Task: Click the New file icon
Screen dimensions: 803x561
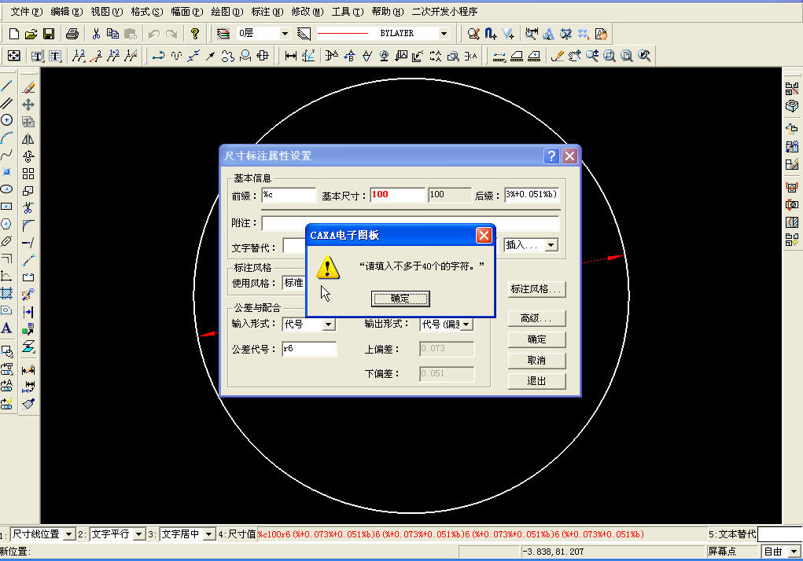Action: [x=14, y=34]
